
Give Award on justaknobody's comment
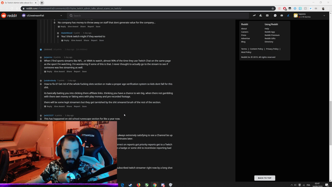tap(59, 106)
